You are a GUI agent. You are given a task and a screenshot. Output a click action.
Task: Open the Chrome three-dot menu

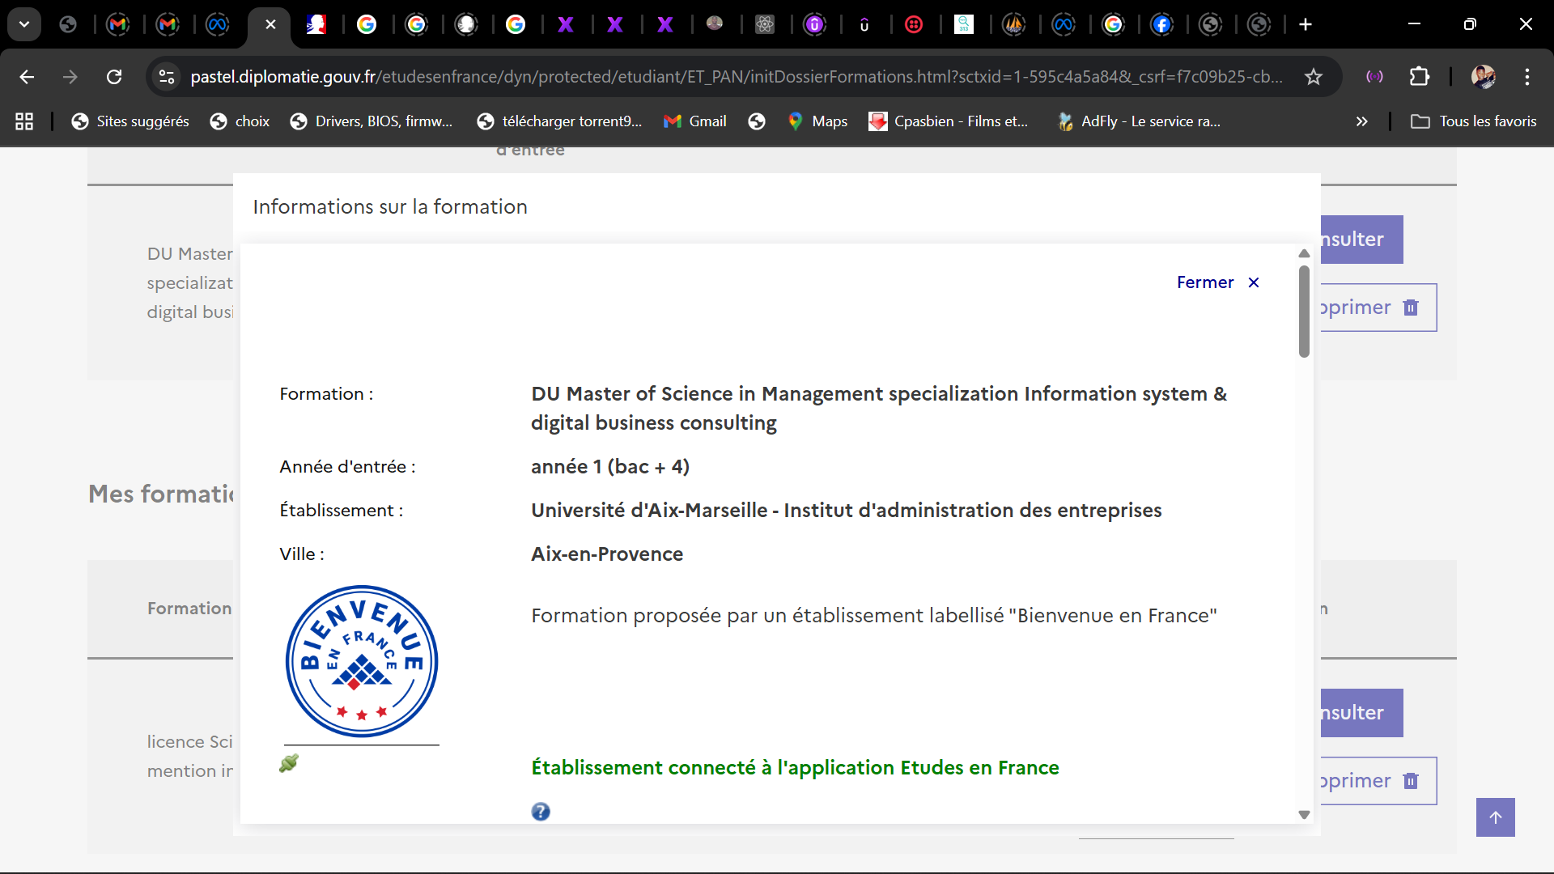point(1526,77)
